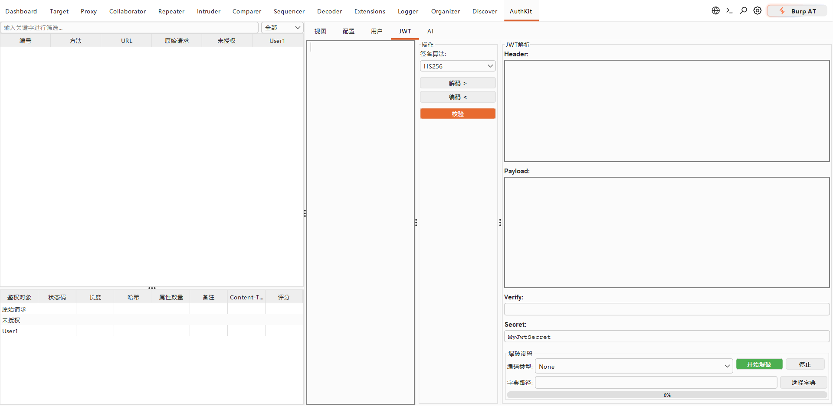Open the Logger tab
Screen dimensions: 833x406
click(x=408, y=11)
